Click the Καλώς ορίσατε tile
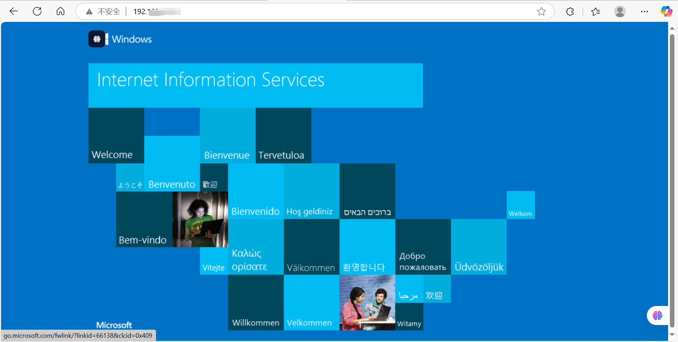The image size is (678, 342). click(256, 247)
